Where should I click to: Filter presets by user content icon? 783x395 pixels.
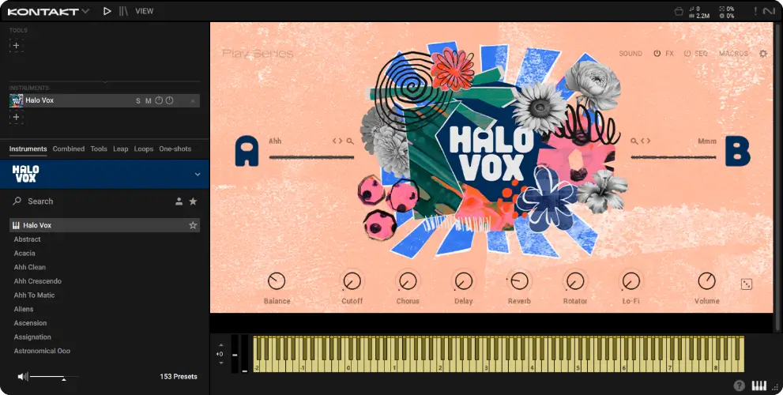(179, 201)
